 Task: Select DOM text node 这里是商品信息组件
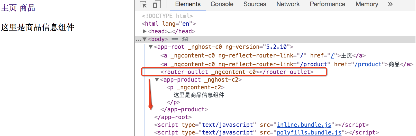199,95
